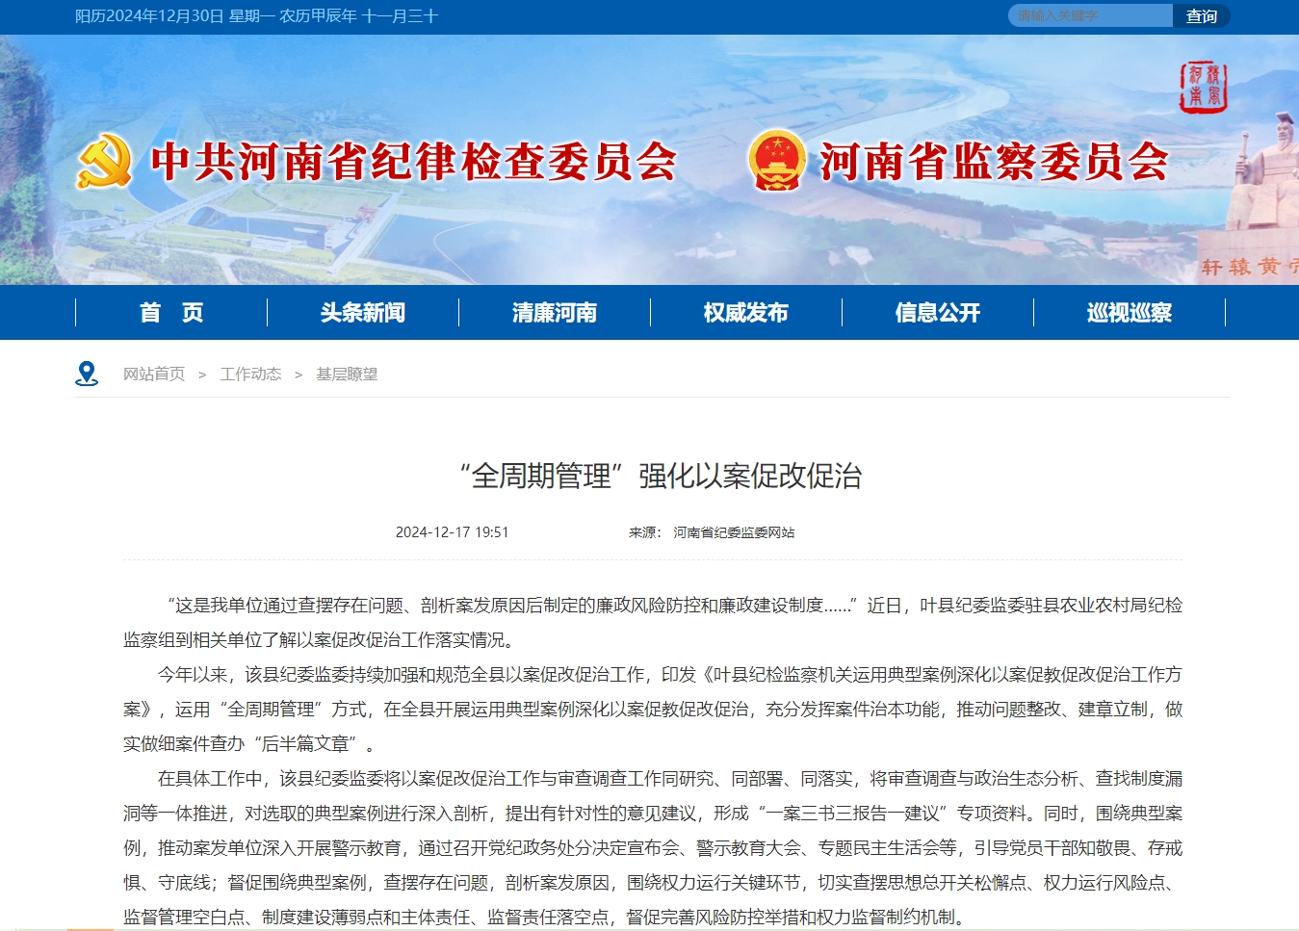Click the 查询 search button
1299x931 pixels.
coord(1202,16)
